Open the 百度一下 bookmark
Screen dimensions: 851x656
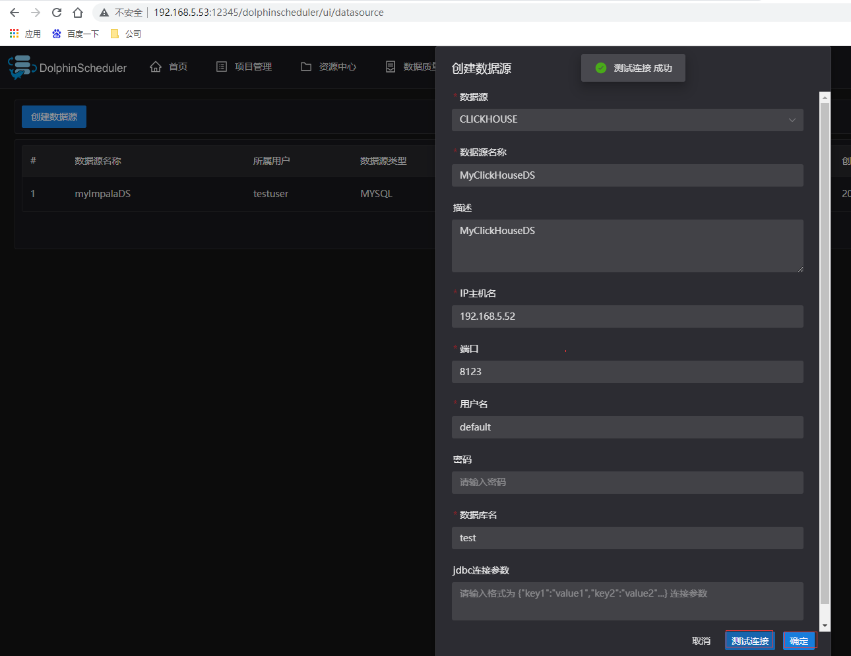[x=75, y=34]
